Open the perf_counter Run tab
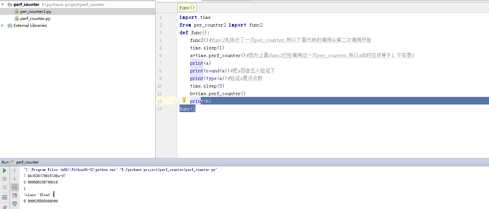This screenshot has width=489, height=209. 27,162
